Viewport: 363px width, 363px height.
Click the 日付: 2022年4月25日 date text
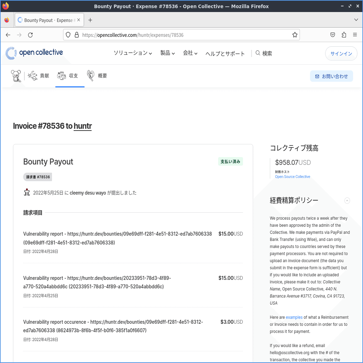point(41,296)
